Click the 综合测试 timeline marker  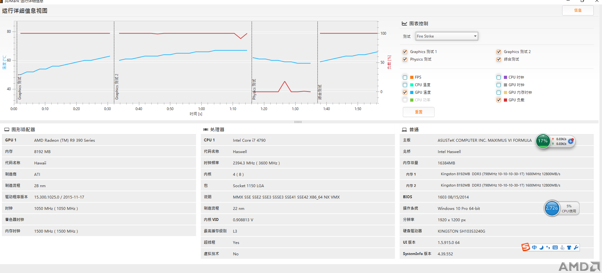[320, 92]
